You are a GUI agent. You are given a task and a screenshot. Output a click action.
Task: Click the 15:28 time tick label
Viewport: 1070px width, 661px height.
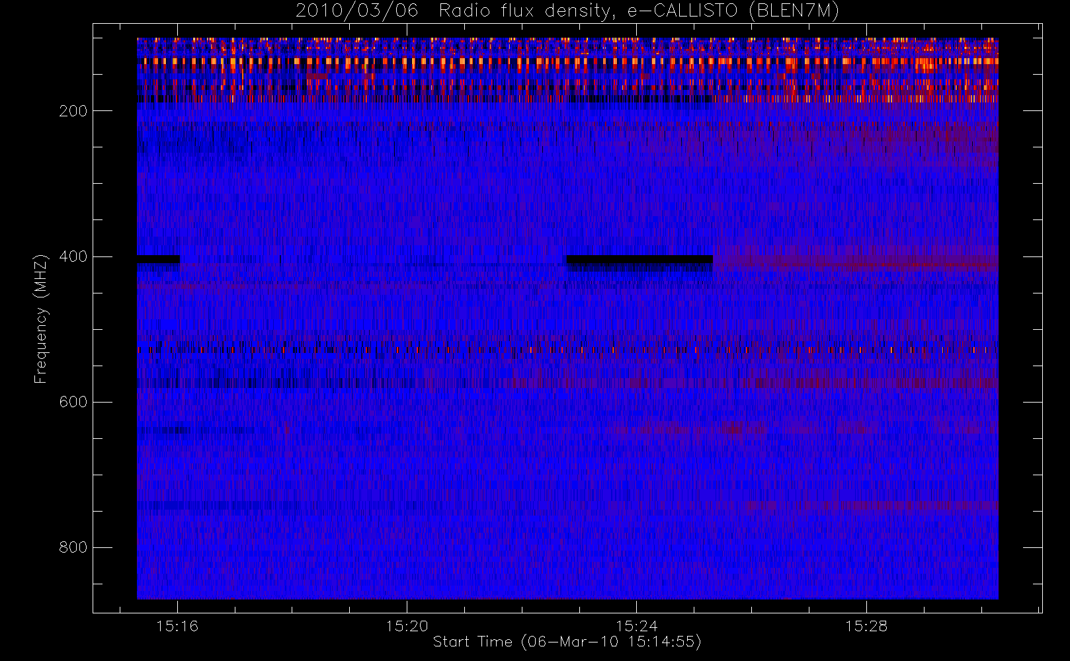point(866,626)
